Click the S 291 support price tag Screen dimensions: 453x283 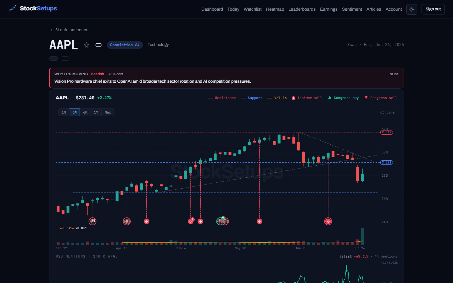387,163
